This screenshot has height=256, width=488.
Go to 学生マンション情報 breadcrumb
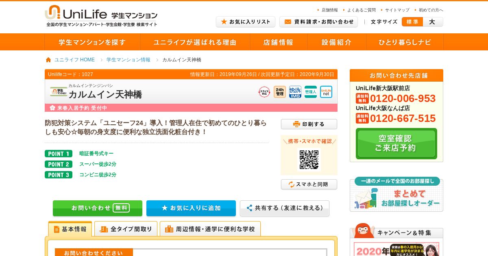(x=128, y=60)
